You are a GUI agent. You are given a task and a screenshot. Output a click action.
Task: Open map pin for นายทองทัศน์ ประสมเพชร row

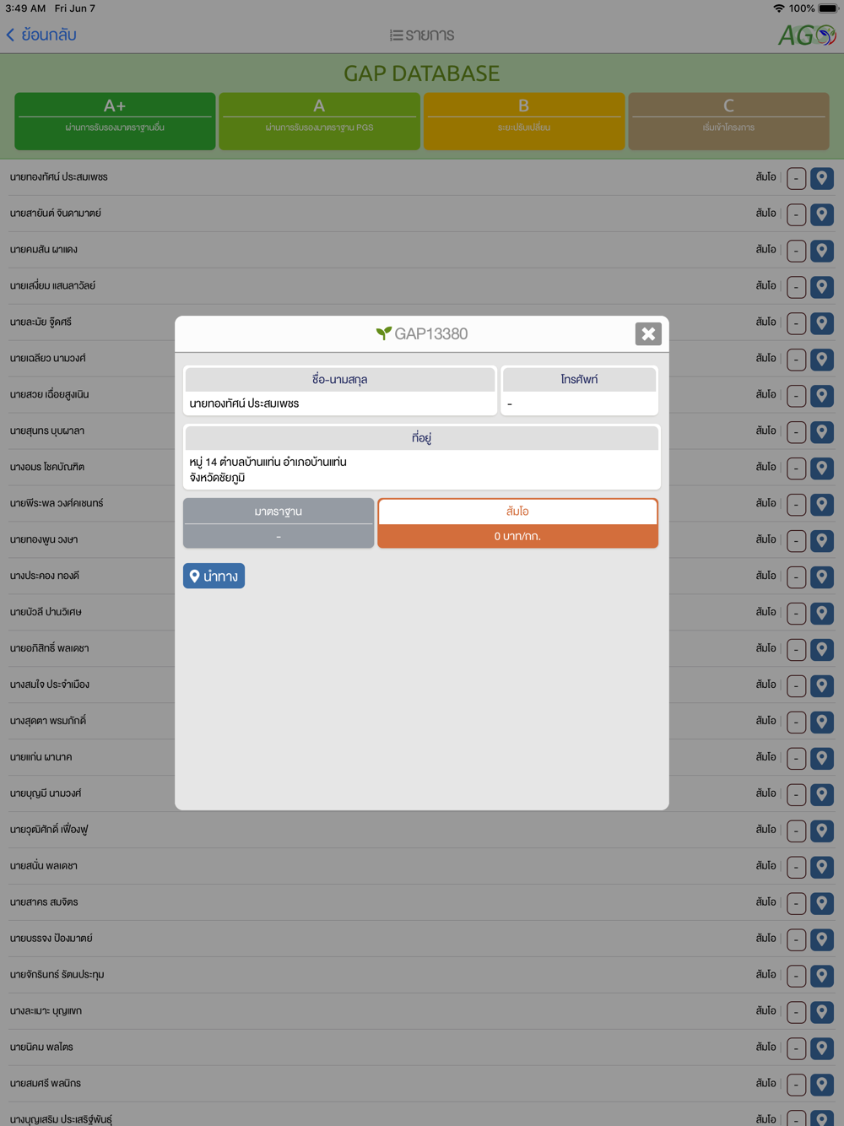tap(822, 178)
